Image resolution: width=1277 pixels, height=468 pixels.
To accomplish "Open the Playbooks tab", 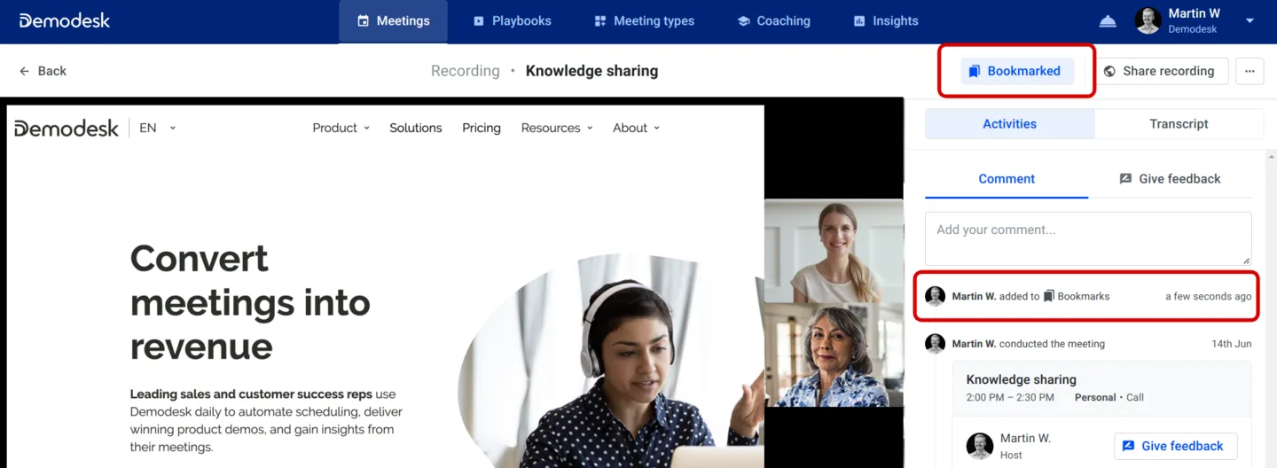I will [512, 21].
